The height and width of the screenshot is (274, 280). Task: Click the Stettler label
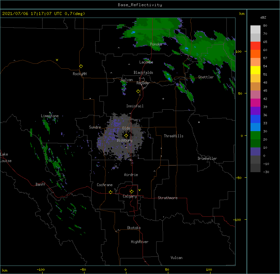(206, 77)
